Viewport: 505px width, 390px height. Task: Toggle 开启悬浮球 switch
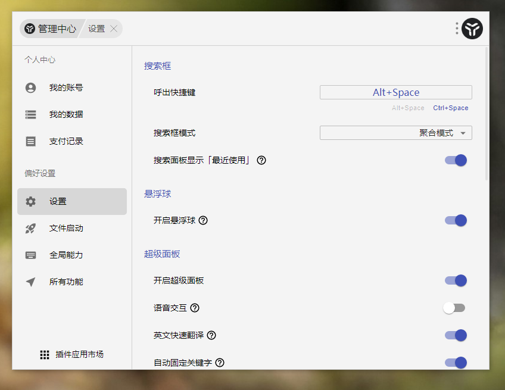456,220
